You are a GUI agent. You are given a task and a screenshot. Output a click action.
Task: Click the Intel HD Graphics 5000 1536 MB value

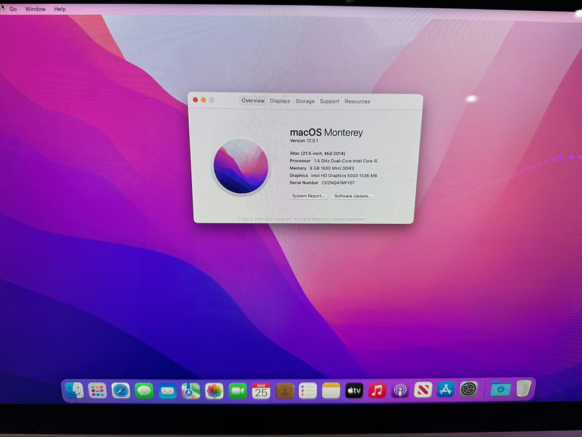(x=344, y=175)
